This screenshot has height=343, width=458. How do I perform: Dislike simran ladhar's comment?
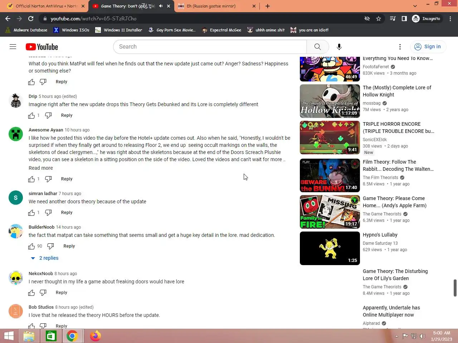point(48,213)
